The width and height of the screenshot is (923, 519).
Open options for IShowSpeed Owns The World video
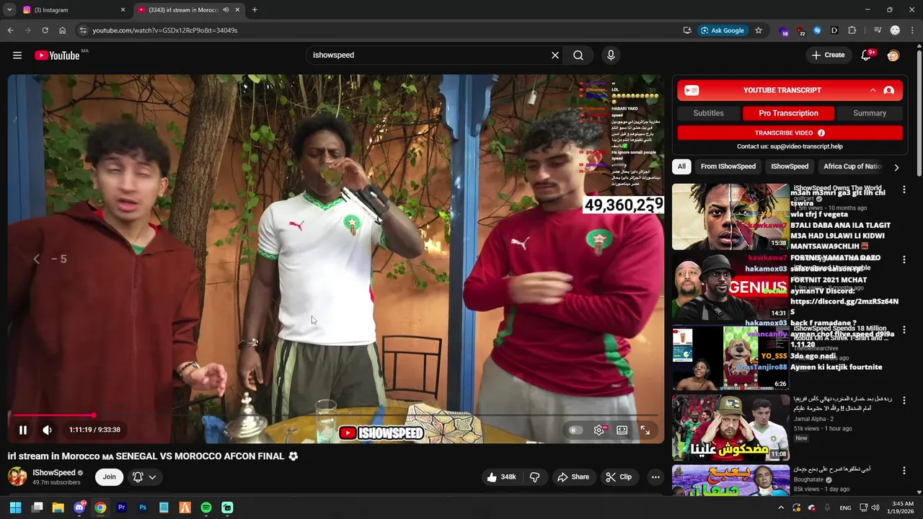[x=904, y=190]
